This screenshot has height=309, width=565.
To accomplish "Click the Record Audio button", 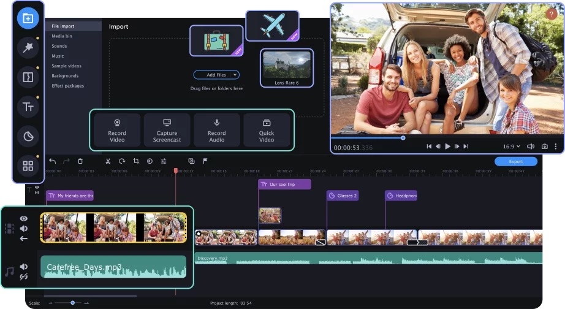I will tap(216, 130).
